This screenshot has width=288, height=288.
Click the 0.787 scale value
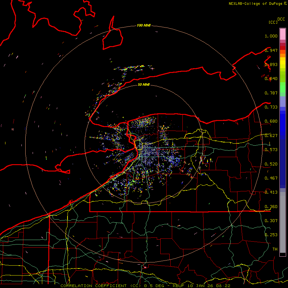(x=271, y=93)
